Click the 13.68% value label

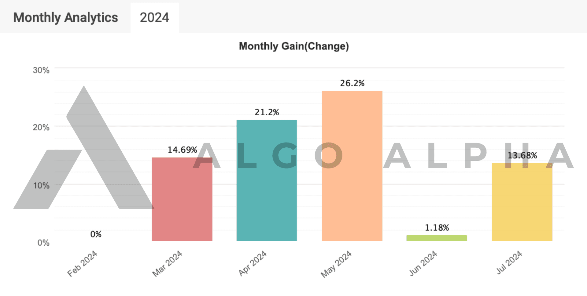coord(522,155)
